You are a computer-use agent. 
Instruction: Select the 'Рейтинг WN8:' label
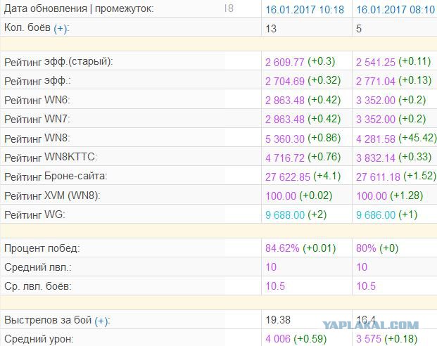click(37, 138)
